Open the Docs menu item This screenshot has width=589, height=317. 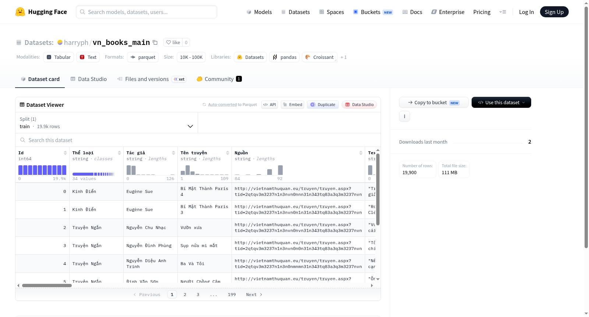(412, 12)
